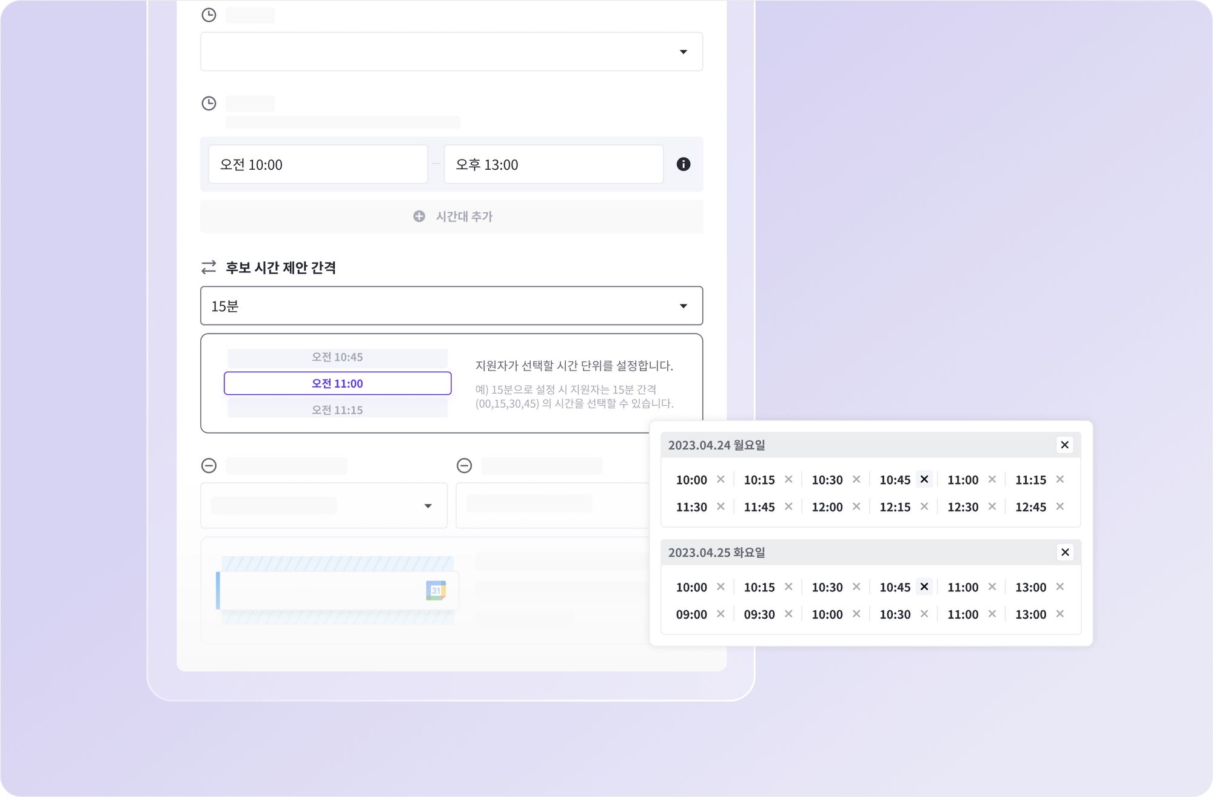Open the 15분 interval dropdown
1213x797 pixels.
pyautogui.click(x=451, y=306)
